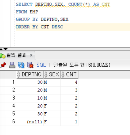Sort by the DEPTNO column header
The width and height of the screenshot is (130, 135).
[x=30, y=74]
